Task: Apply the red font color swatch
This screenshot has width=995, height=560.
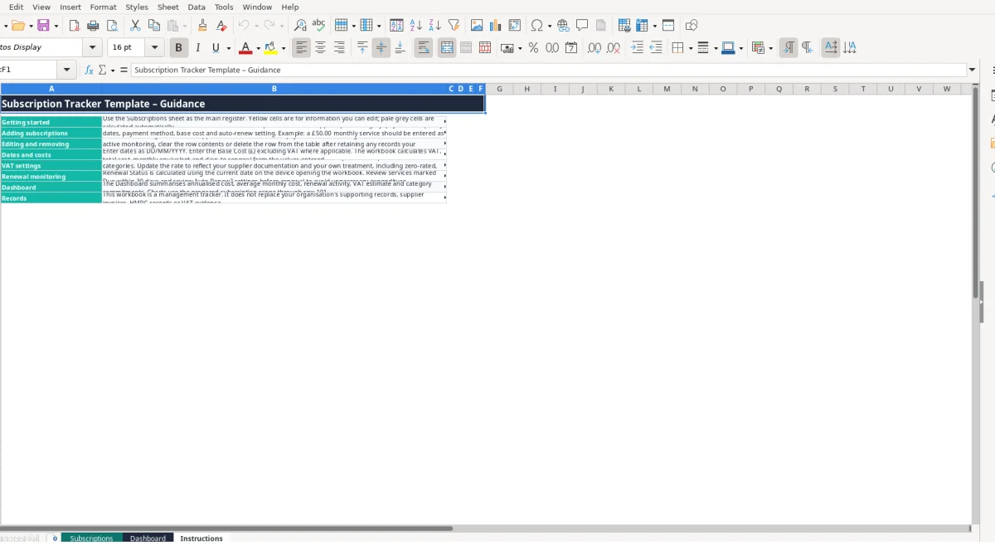Action: (245, 48)
